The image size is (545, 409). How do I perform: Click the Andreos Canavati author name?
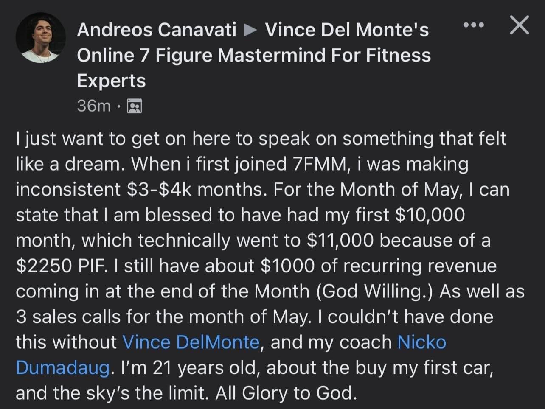[x=157, y=30]
